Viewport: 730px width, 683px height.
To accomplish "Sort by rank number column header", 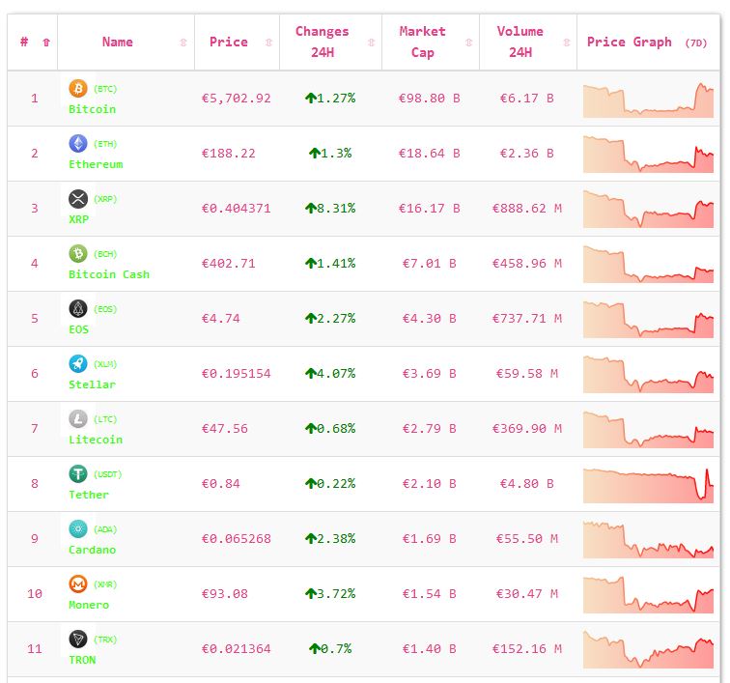I will point(24,43).
